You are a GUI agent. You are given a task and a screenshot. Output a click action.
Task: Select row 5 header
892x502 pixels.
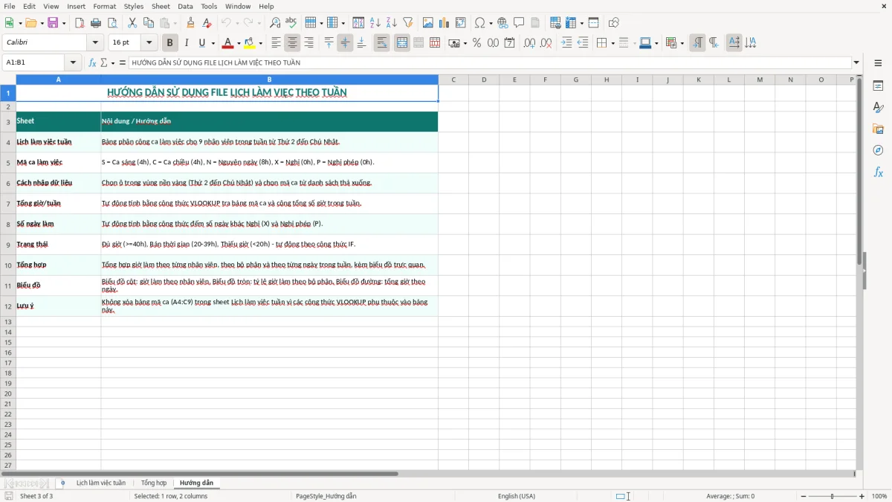pos(8,162)
